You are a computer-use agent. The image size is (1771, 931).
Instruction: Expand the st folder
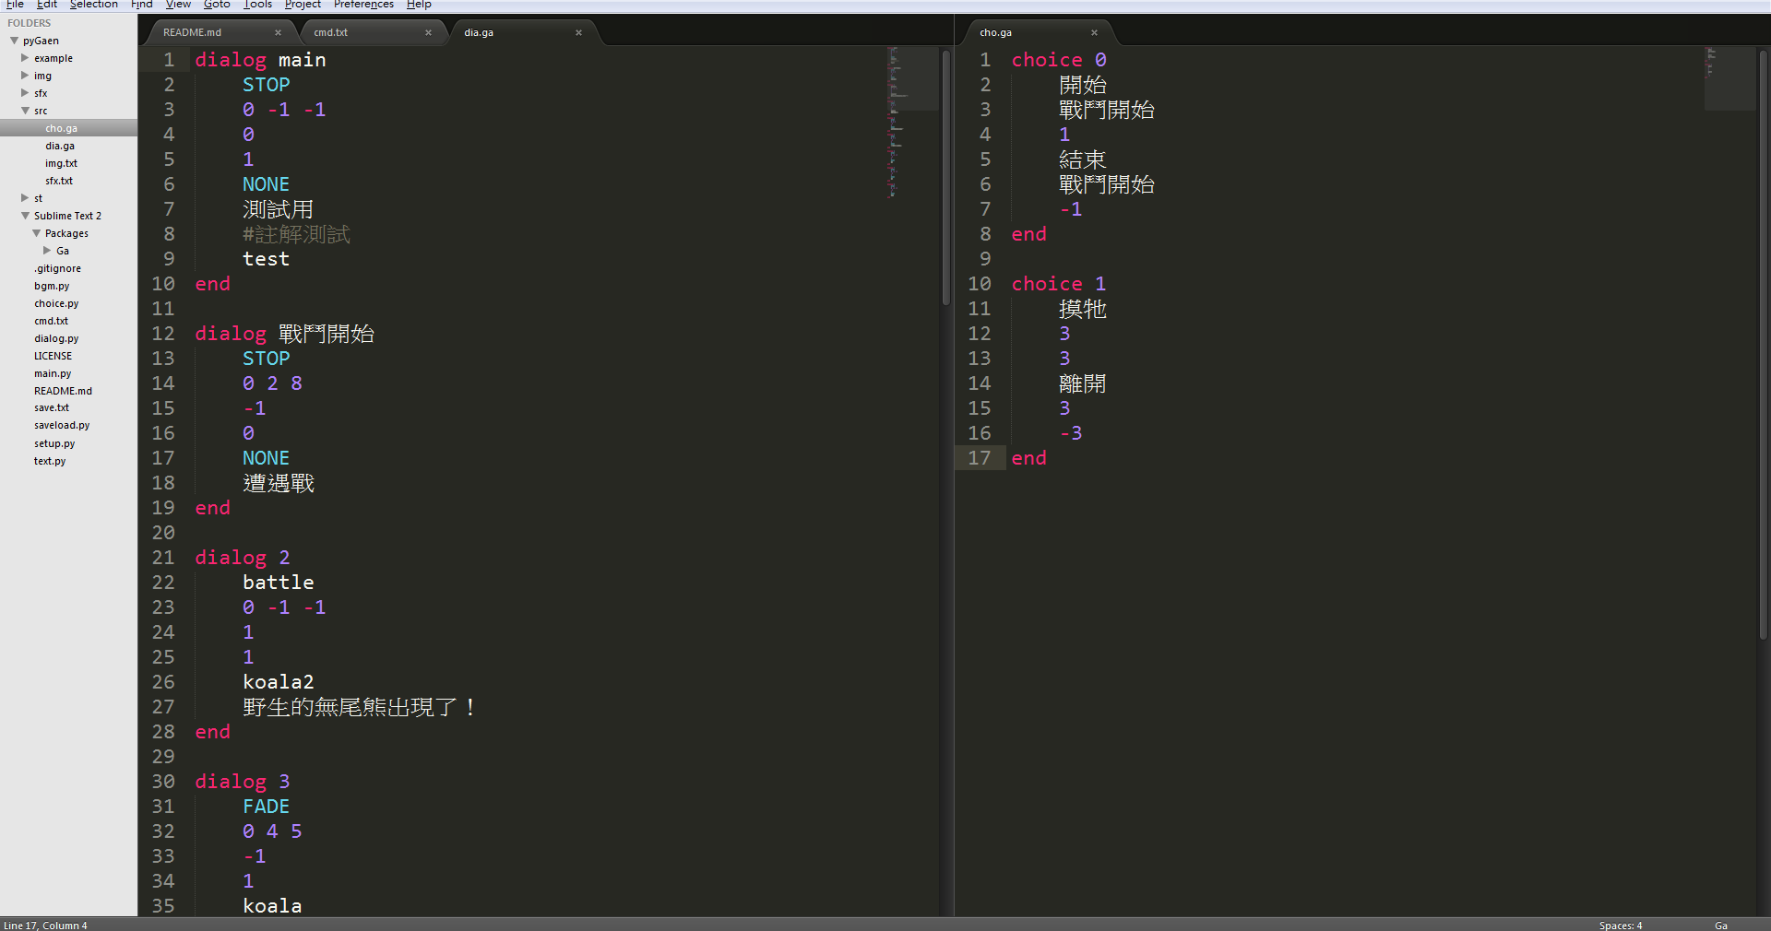click(x=25, y=198)
